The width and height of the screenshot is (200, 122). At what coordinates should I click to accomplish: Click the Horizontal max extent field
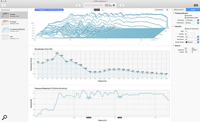tap(195, 50)
